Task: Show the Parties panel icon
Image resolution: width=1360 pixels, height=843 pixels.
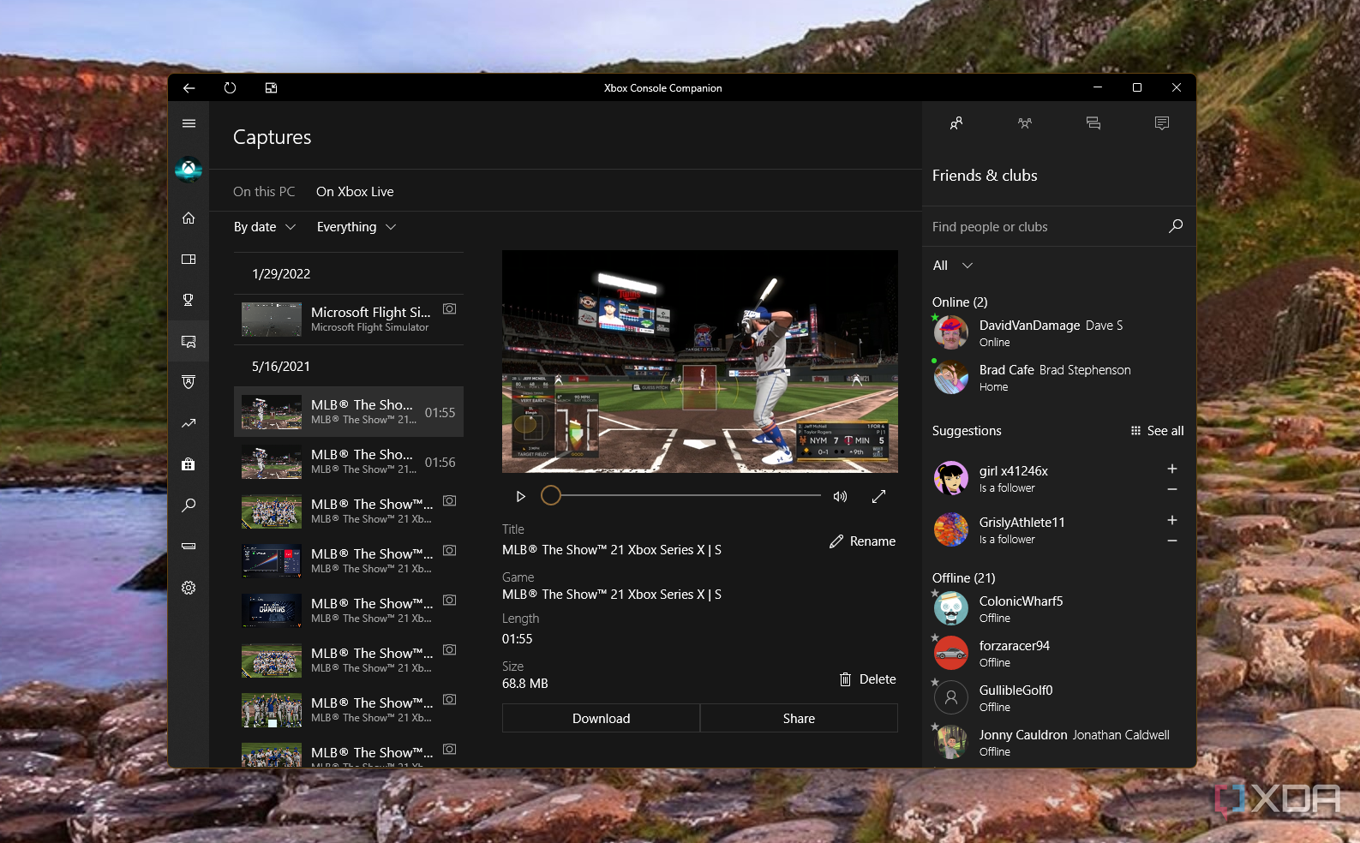Action: pyautogui.click(x=1025, y=123)
